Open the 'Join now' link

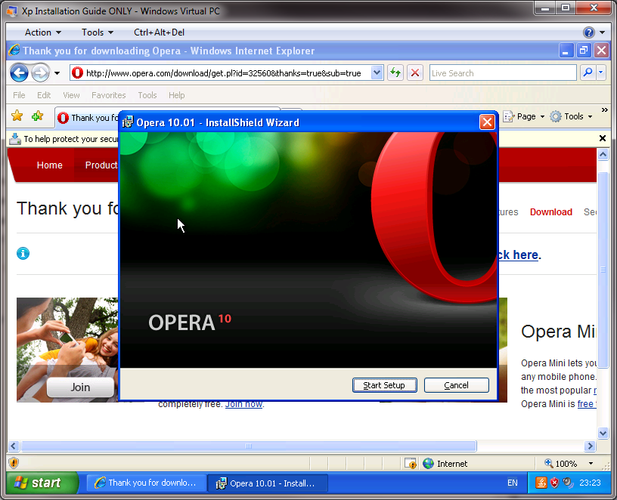pos(243,405)
